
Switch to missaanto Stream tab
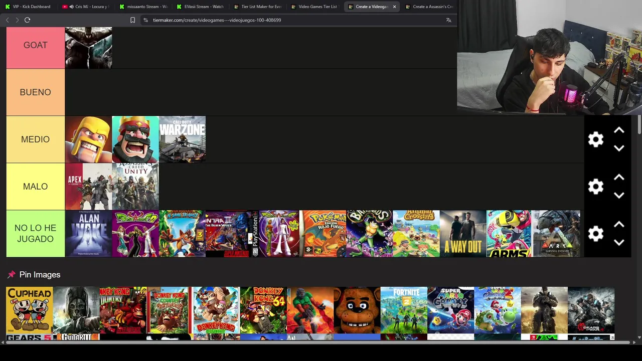coord(143,7)
